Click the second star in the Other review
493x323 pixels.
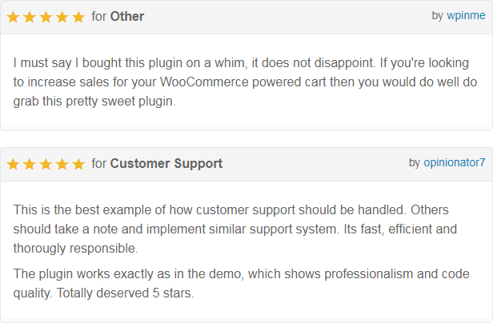pos(30,17)
